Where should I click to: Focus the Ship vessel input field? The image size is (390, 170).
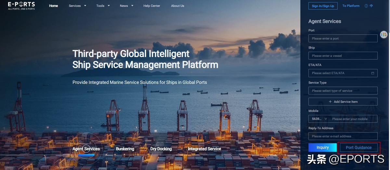[343, 56]
